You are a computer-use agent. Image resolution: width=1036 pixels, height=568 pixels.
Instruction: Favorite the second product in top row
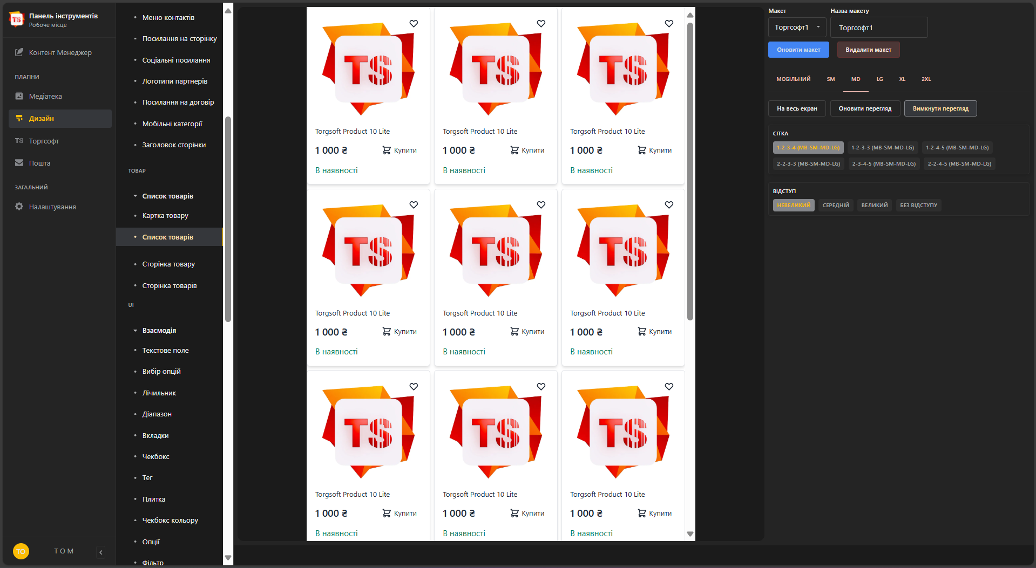[x=541, y=23]
